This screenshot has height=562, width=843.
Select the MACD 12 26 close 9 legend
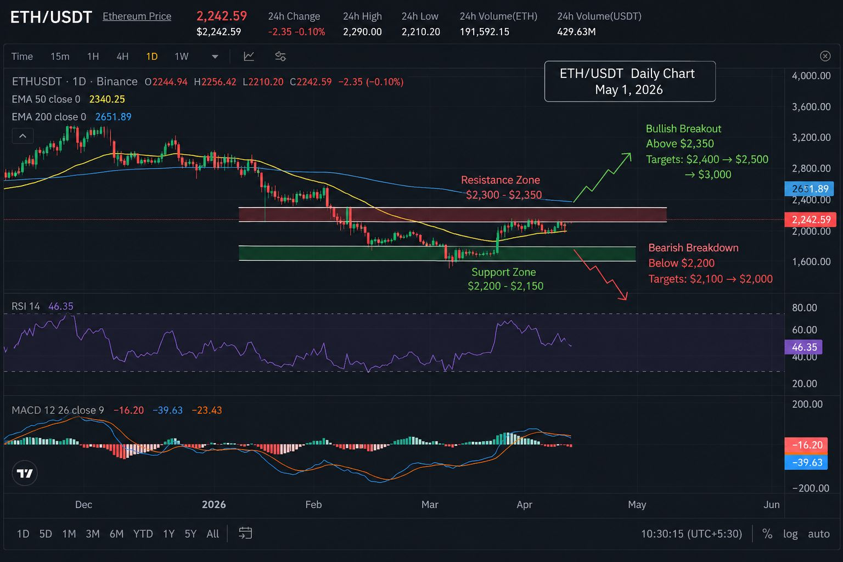[x=58, y=411]
